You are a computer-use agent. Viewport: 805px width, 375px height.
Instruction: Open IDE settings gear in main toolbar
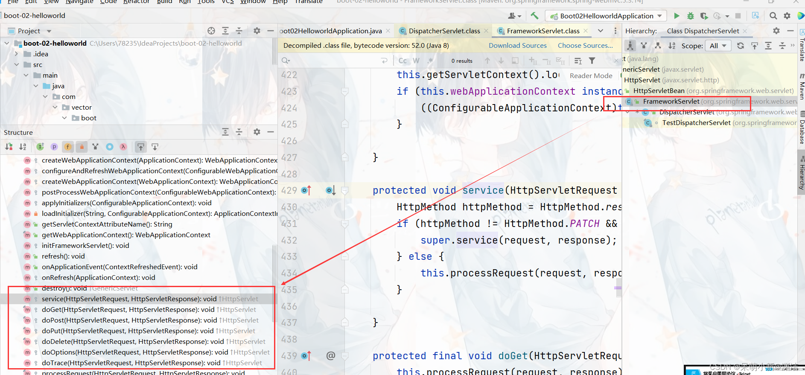tap(787, 16)
